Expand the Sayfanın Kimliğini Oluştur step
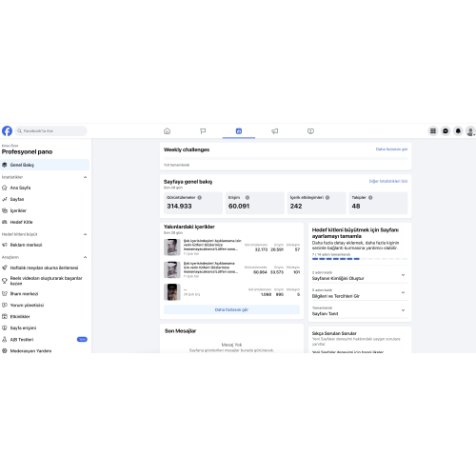Viewport: 476px width, 476px height. [360, 275]
